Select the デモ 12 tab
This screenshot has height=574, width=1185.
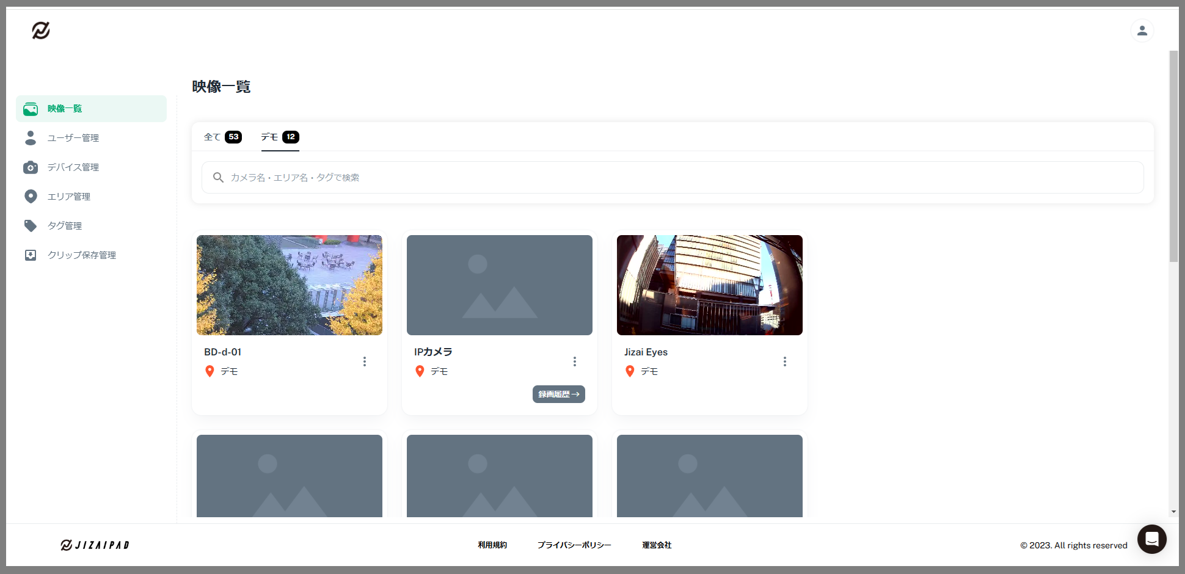pyautogui.click(x=280, y=137)
